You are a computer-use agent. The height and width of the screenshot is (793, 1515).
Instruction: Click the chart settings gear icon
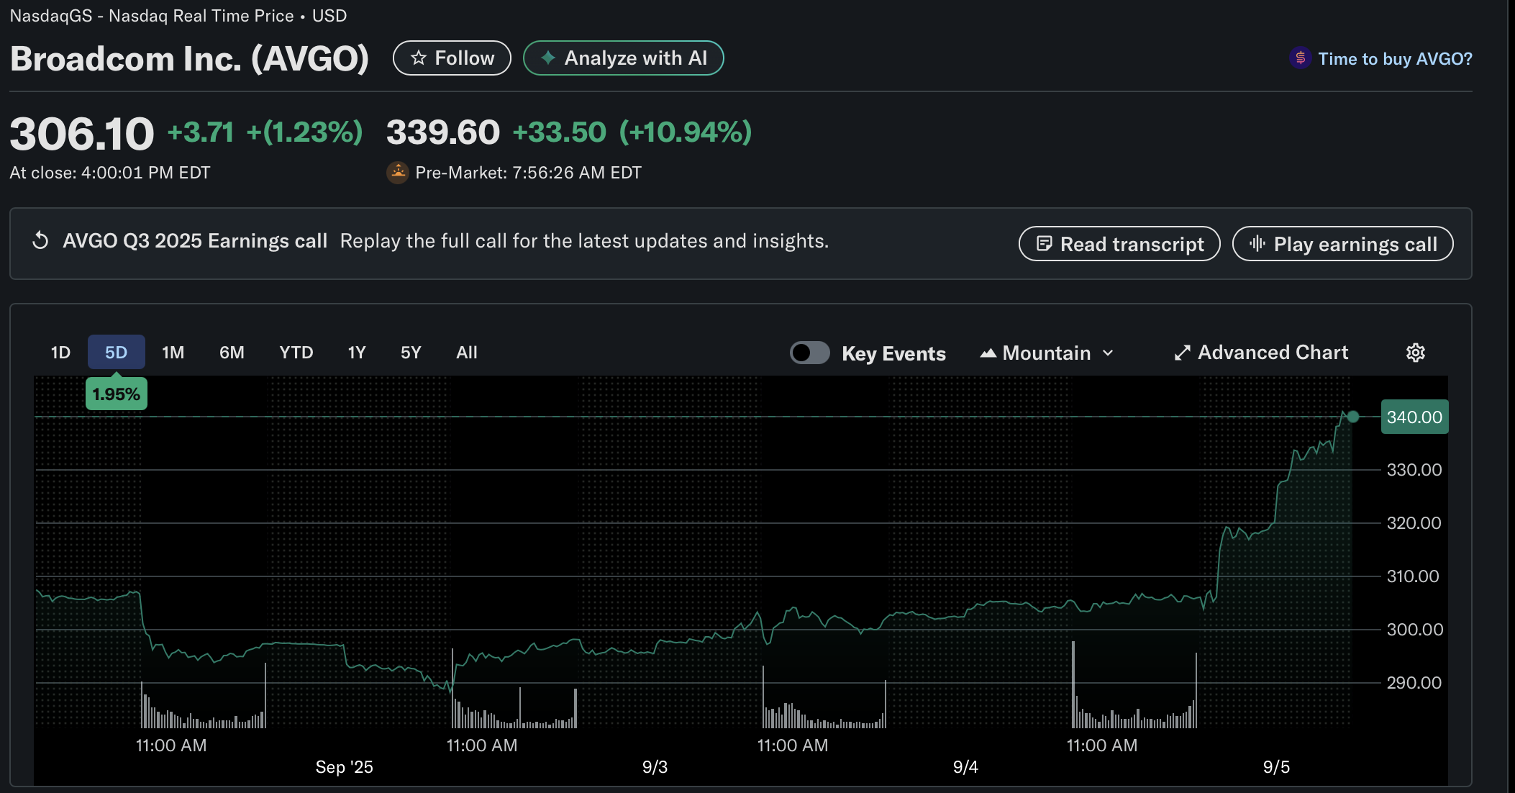[x=1415, y=353]
